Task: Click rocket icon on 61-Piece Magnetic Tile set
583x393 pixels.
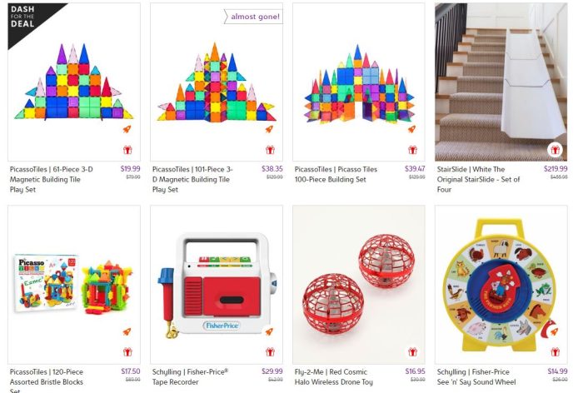Action: click(x=127, y=129)
